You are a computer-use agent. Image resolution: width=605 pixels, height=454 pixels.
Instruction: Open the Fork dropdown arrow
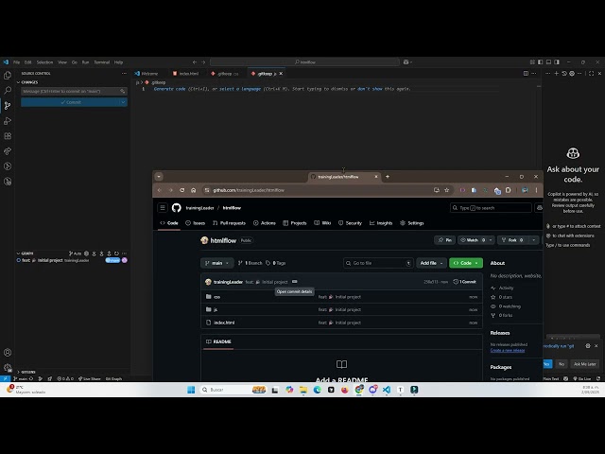pyautogui.click(x=533, y=240)
